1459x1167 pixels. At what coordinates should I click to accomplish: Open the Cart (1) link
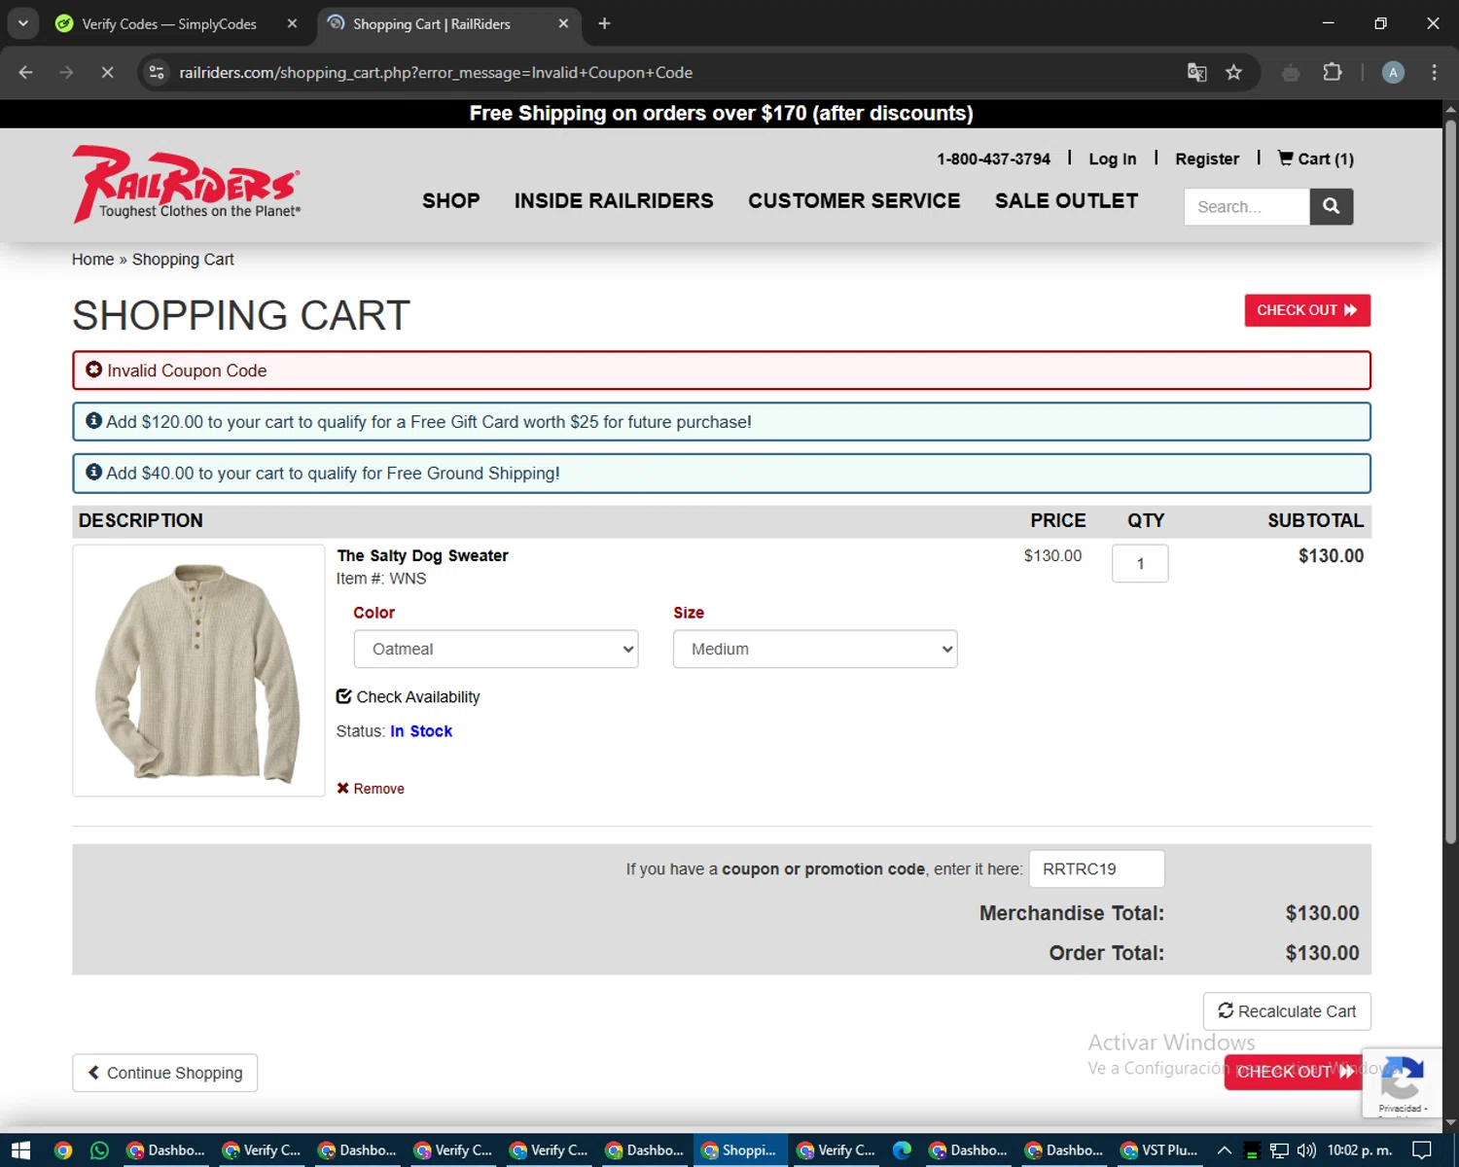point(1315,159)
